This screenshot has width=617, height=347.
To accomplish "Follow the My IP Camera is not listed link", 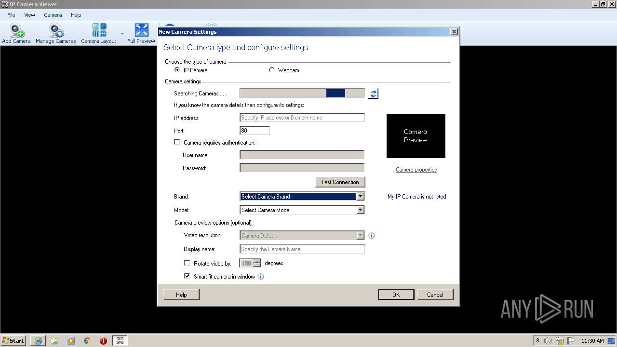I will point(417,197).
